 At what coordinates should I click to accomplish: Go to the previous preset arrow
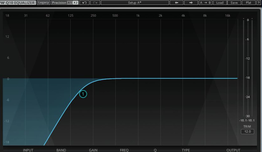tap(177, 3)
